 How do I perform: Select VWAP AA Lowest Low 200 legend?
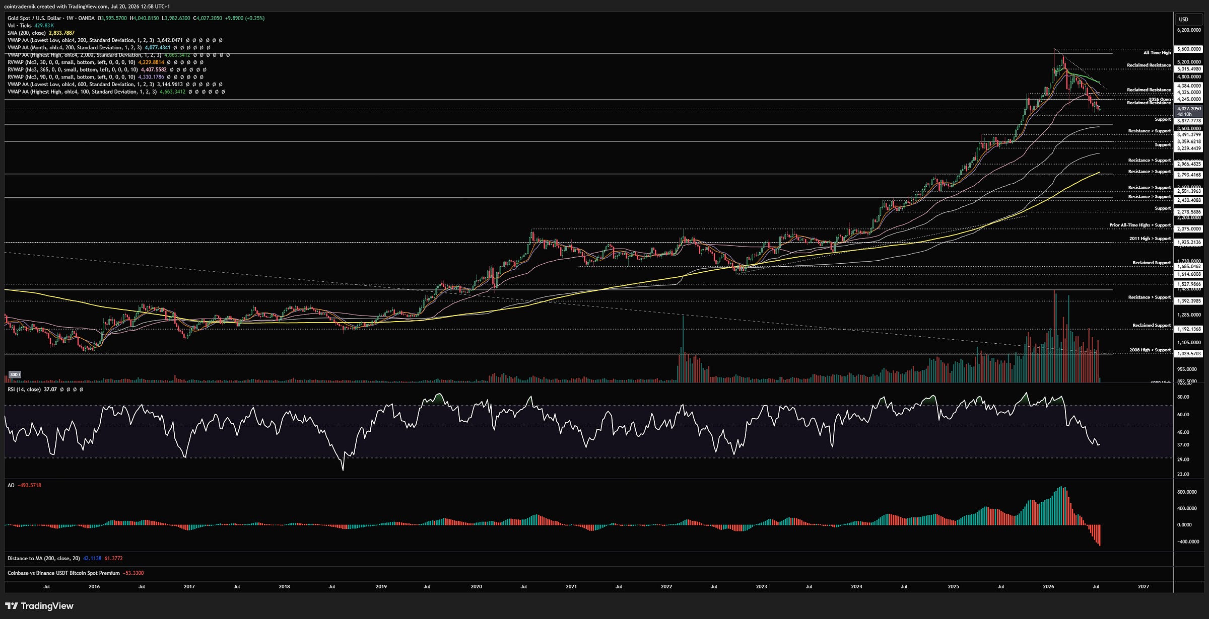(x=115, y=40)
